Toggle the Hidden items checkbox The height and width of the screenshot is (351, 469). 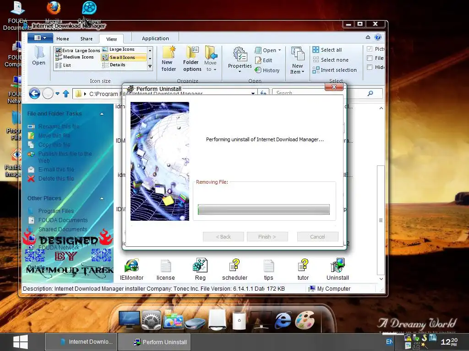370,67
